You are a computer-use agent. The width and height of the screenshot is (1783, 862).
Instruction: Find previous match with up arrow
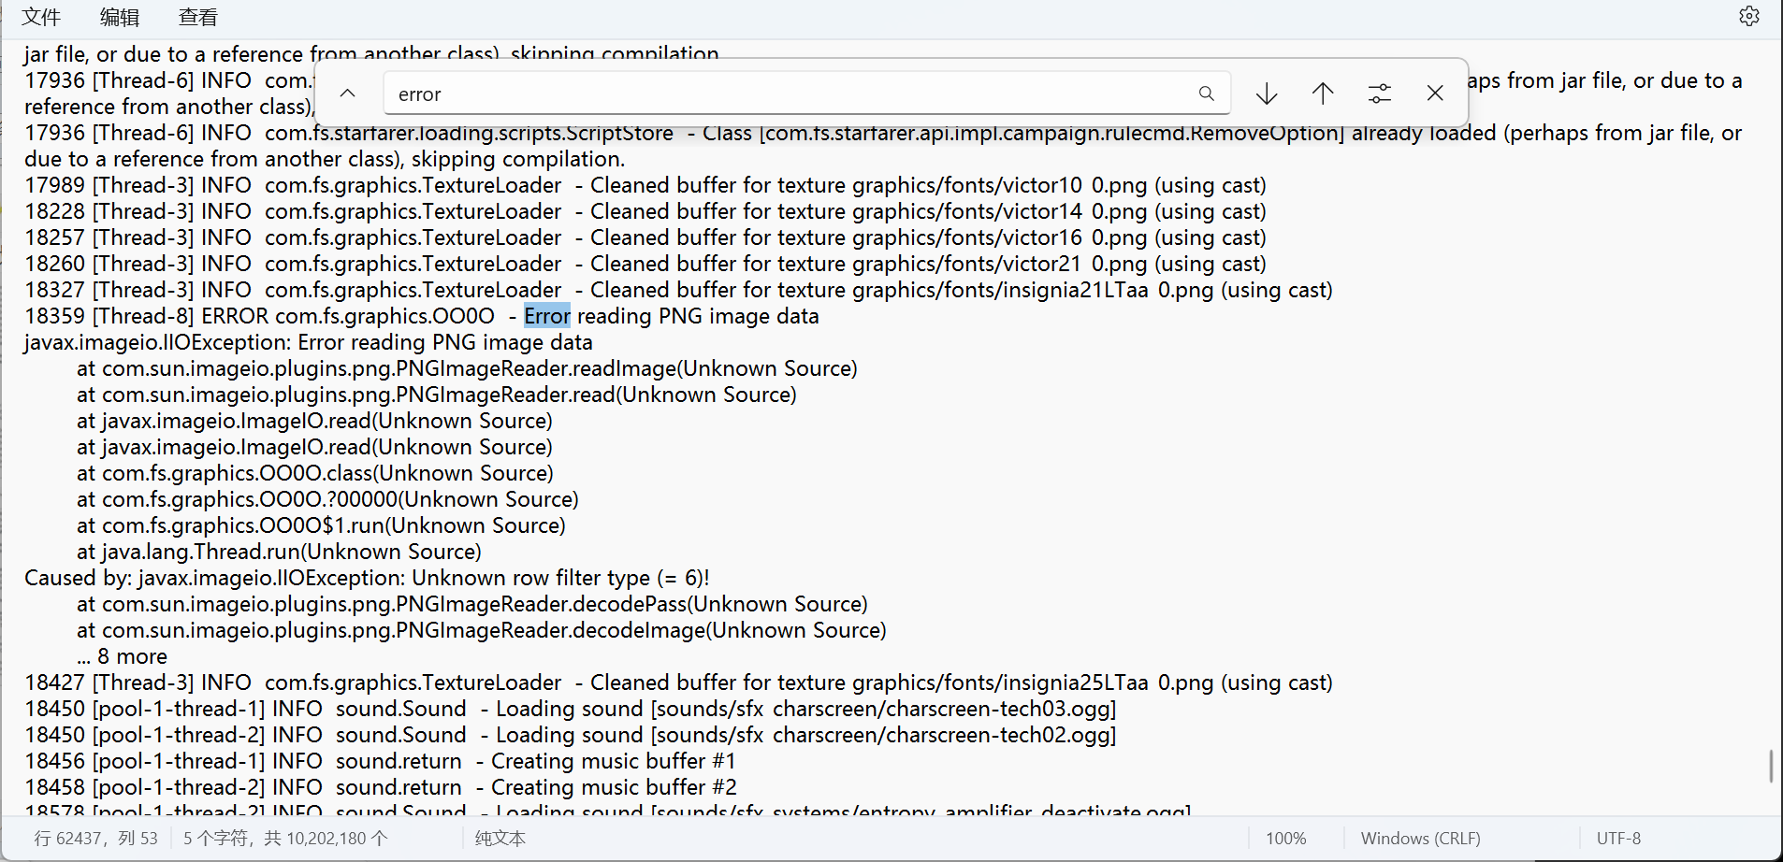pos(1323,93)
